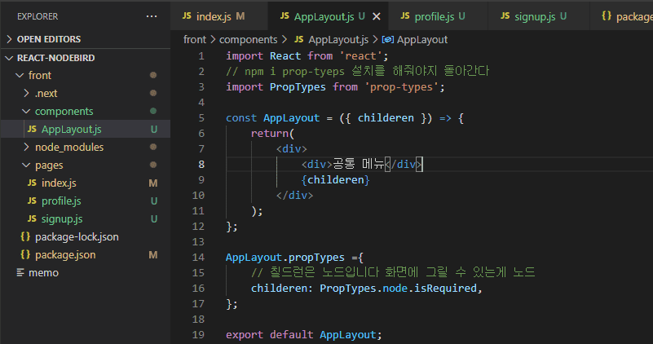Click the 'front' breadcrumb segment
This screenshot has width=653, height=344.
[x=195, y=40]
